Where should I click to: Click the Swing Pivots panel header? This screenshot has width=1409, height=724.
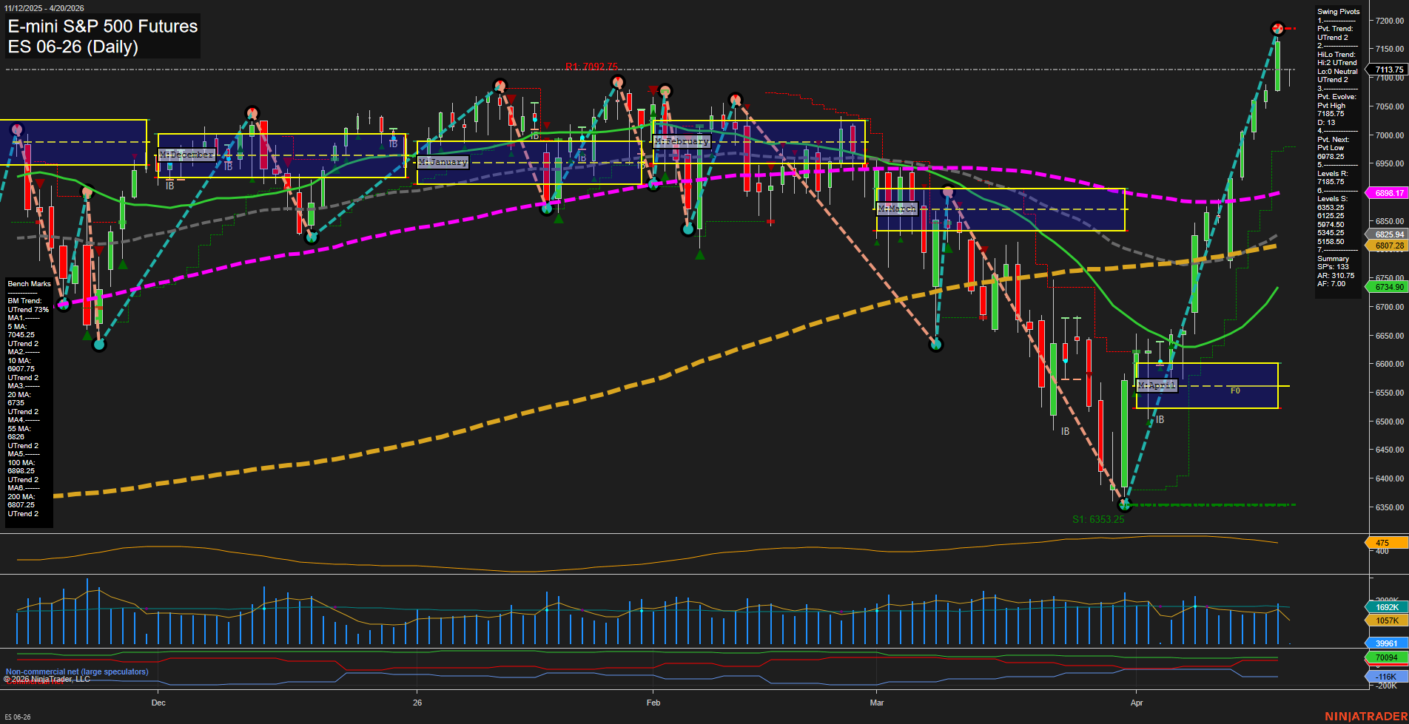pos(1338,11)
